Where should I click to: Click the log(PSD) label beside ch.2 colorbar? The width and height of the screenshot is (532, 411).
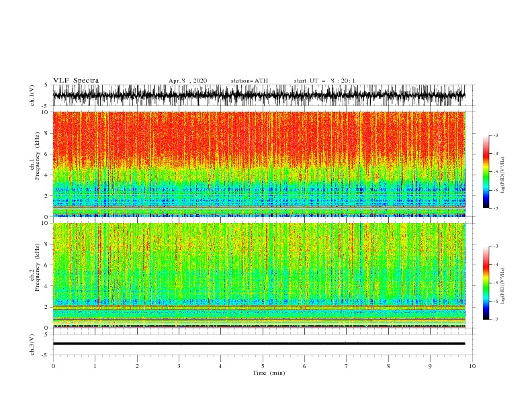click(x=502, y=285)
